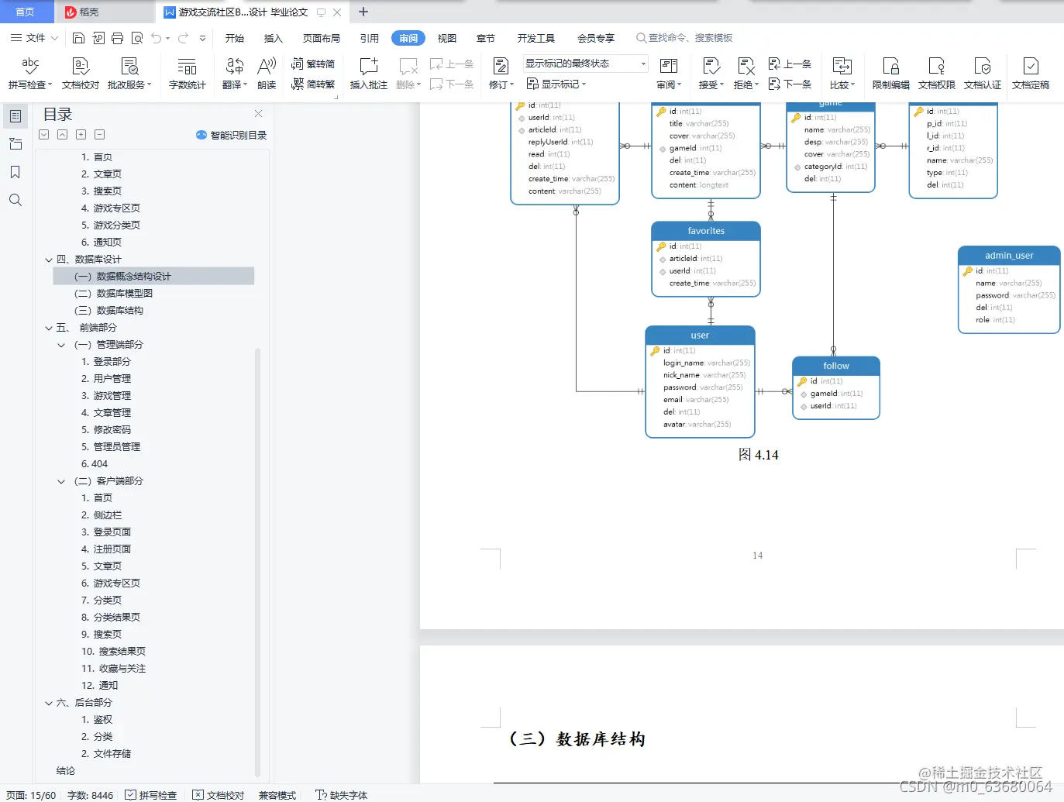Convert text with 简转繁
This screenshot has height=802, width=1064.
point(313,84)
